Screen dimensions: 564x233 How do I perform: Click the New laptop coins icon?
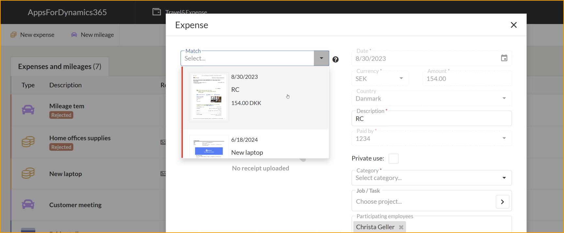(28, 173)
